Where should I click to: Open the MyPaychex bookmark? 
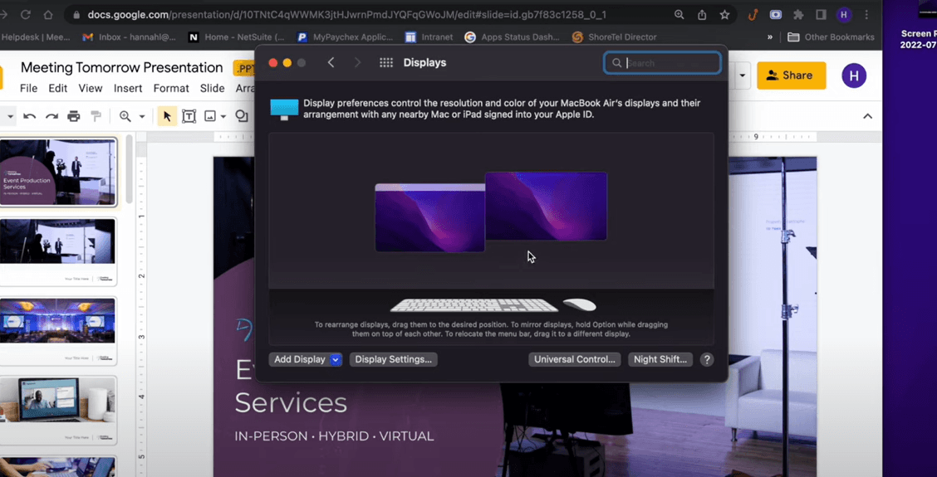click(x=345, y=37)
